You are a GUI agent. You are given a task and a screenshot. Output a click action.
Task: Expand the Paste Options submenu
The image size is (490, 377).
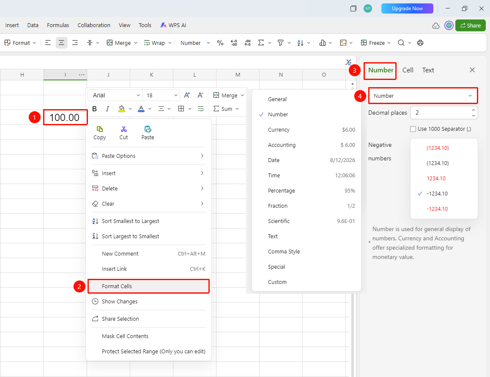point(148,156)
